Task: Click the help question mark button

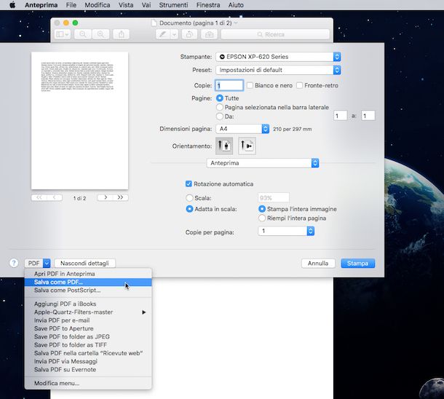Action: point(14,263)
